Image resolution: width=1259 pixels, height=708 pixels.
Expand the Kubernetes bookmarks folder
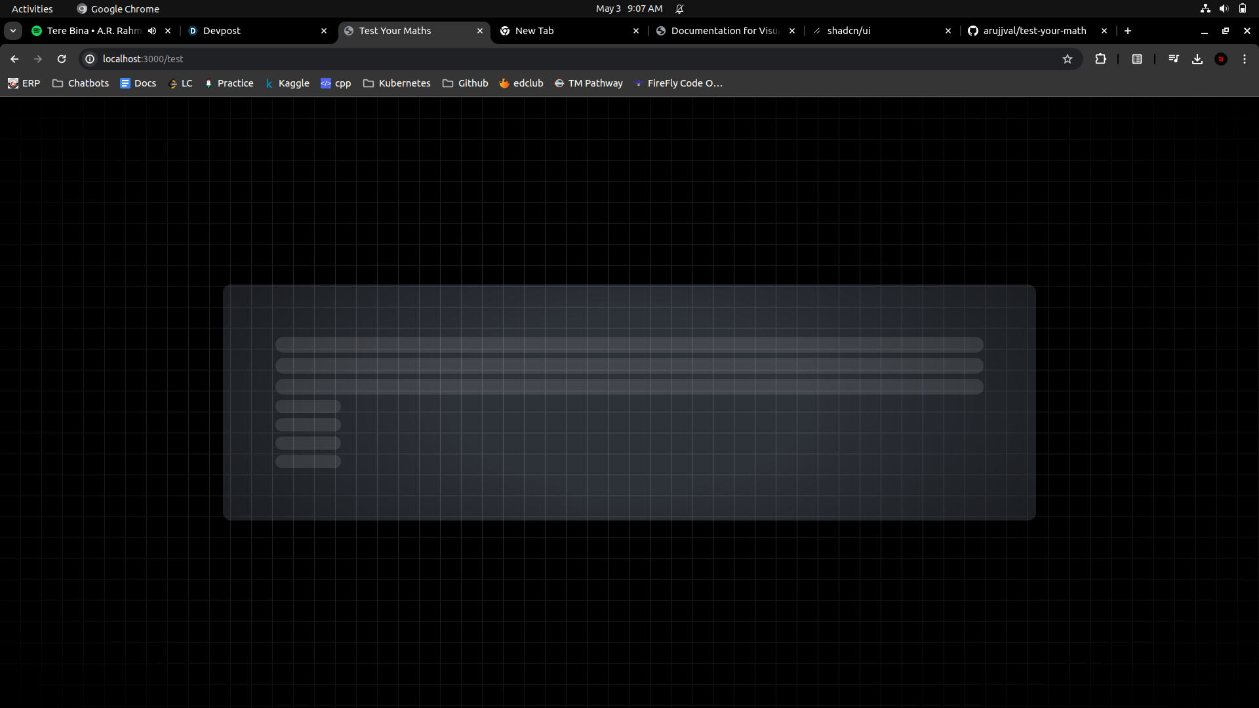[x=397, y=83]
